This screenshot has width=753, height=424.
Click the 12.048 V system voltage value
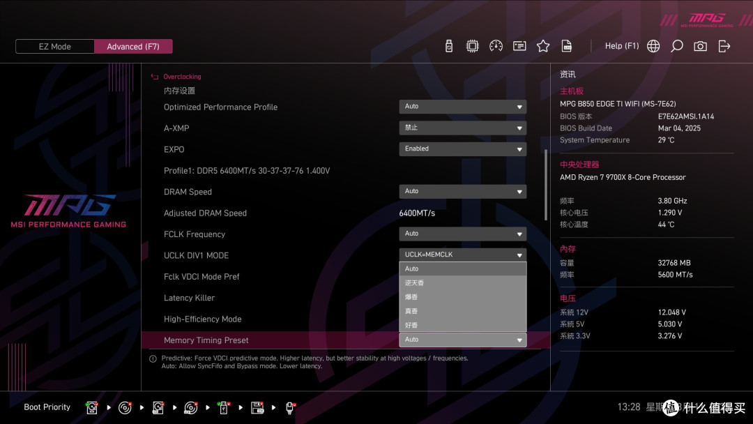point(672,312)
